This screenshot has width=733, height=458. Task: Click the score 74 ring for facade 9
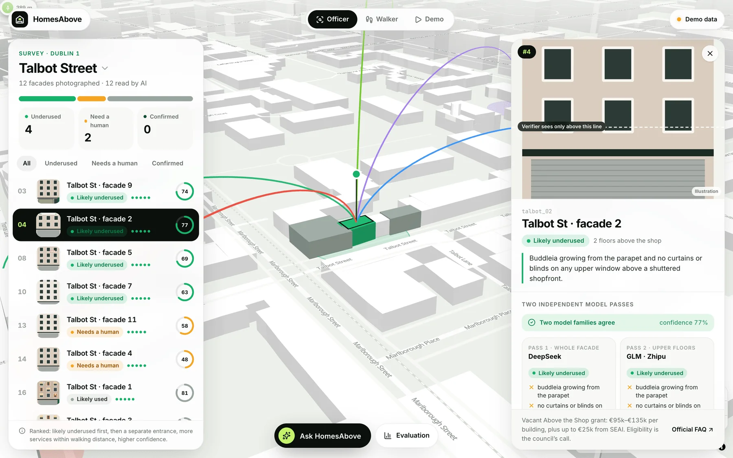pyautogui.click(x=185, y=191)
